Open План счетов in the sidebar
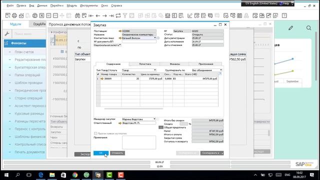 (24, 52)
